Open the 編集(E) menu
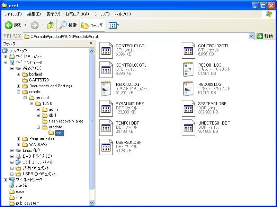This screenshot has width=277, height=207. coord(34,14)
